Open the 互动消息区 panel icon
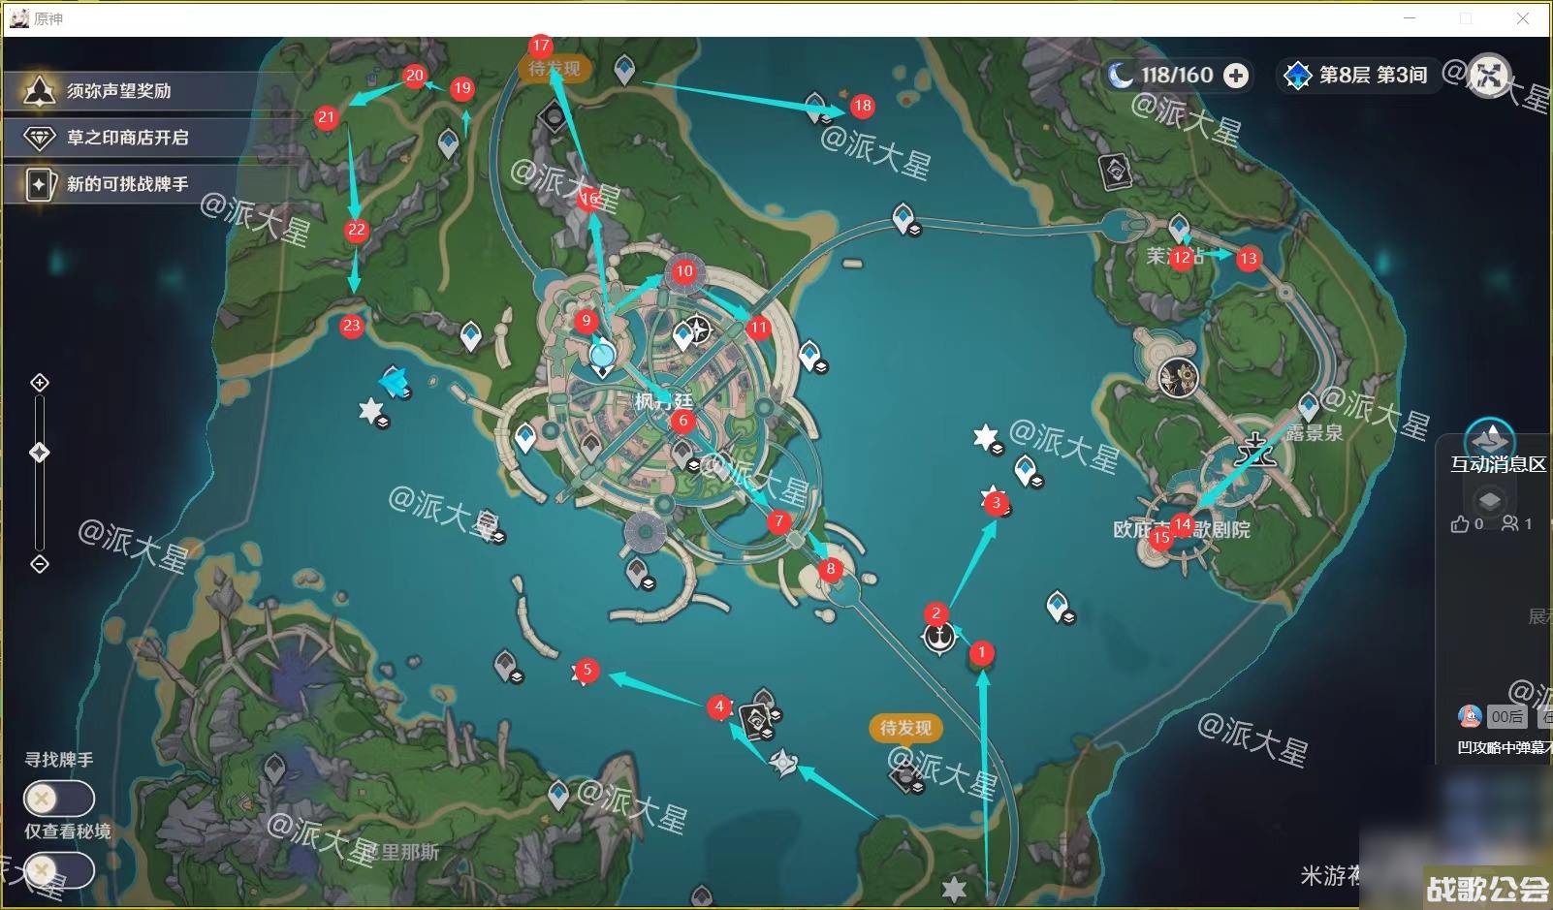 click(1490, 438)
